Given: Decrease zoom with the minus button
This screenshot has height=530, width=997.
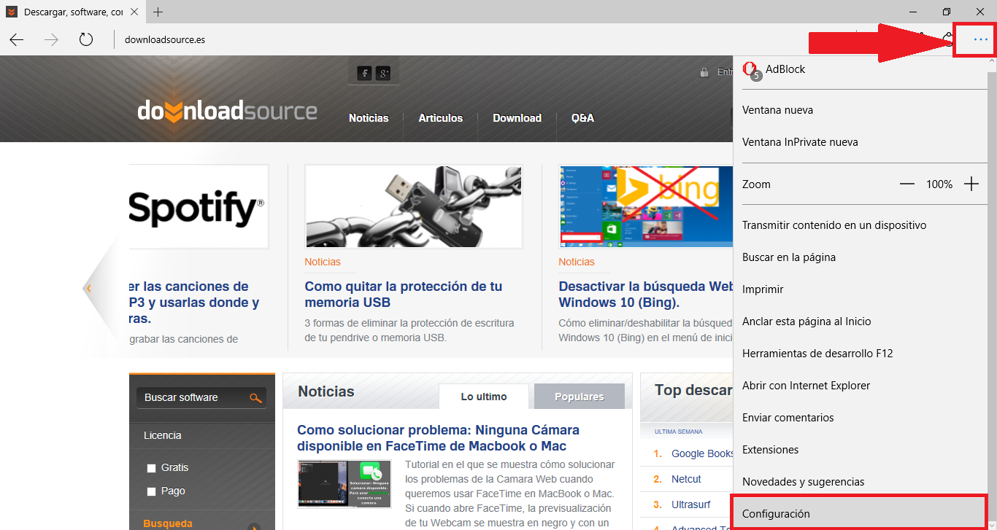Looking at the screenshot, I should coord(907,184).
